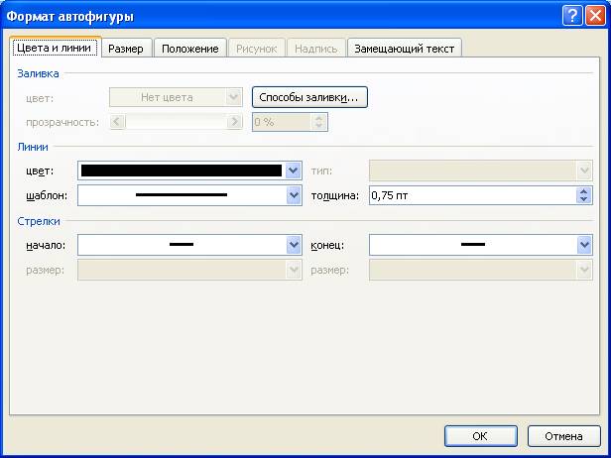The width and height of the screenshot is (611, 458).
Task: Open the Положение tab
Action: coord(188,49)
